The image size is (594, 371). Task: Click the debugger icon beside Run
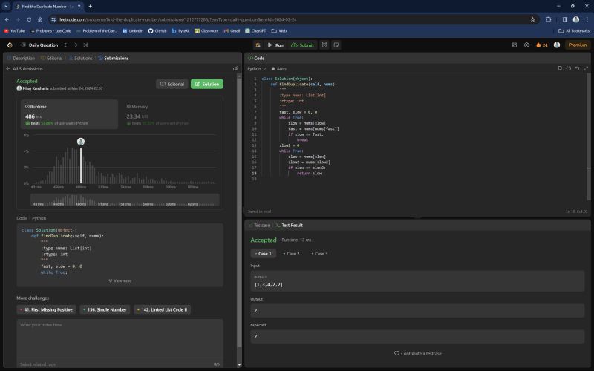(x=258, y=45)
